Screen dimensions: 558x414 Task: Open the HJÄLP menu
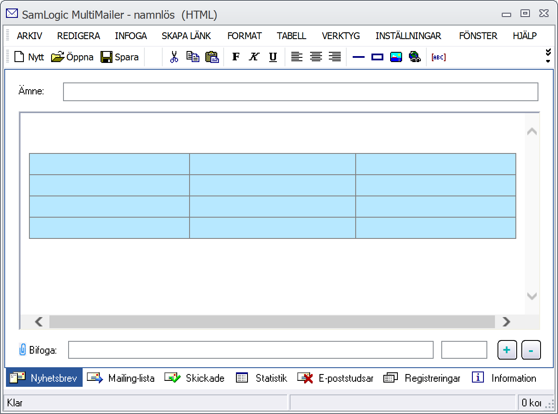click(524, 36)
